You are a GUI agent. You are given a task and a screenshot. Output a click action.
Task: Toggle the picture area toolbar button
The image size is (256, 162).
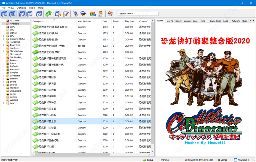click(12, 14)
